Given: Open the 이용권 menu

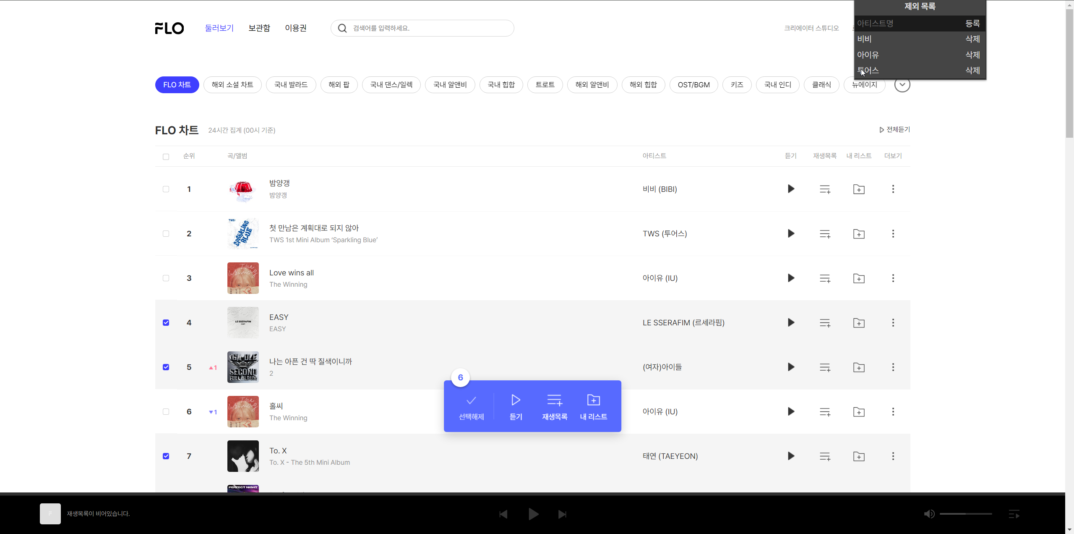Looking at the screenshot, I should point(296,28).
